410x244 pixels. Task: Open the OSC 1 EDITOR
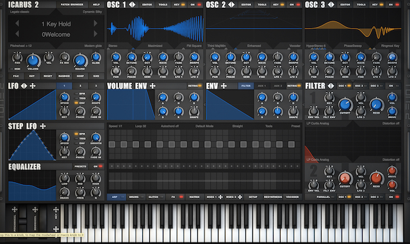click(147, 4)
